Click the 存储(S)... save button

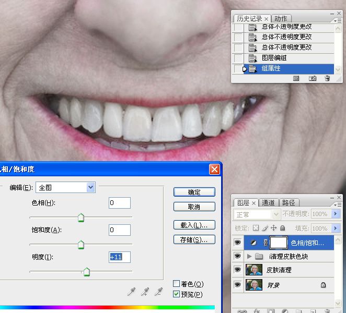[x=194, y=239]
